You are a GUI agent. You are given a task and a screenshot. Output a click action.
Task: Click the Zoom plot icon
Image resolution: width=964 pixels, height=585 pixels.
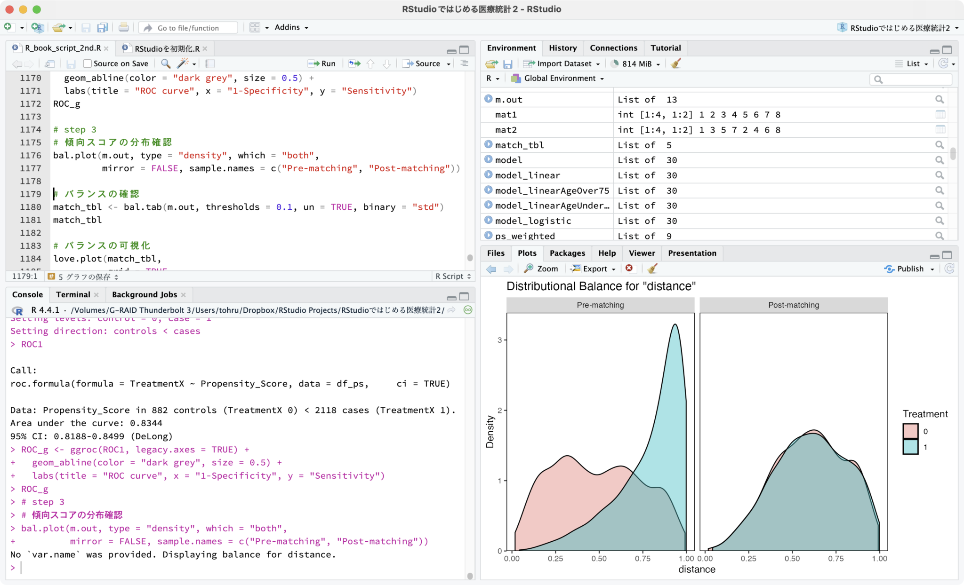point(541,269)
